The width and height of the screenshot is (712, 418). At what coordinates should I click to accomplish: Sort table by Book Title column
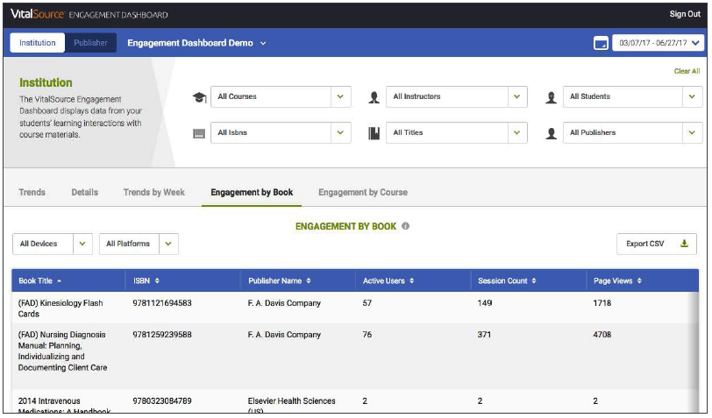(x=40, y=281)
